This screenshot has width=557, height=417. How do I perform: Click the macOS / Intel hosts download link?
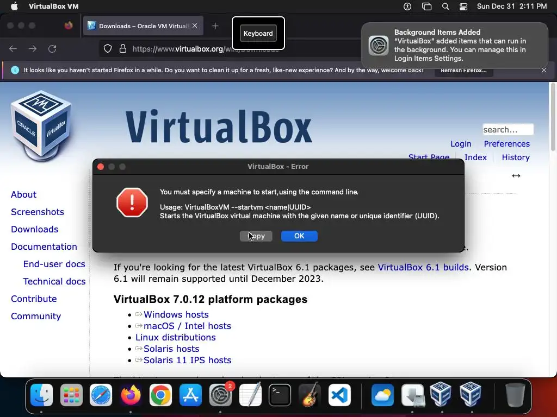click(187, 326)
